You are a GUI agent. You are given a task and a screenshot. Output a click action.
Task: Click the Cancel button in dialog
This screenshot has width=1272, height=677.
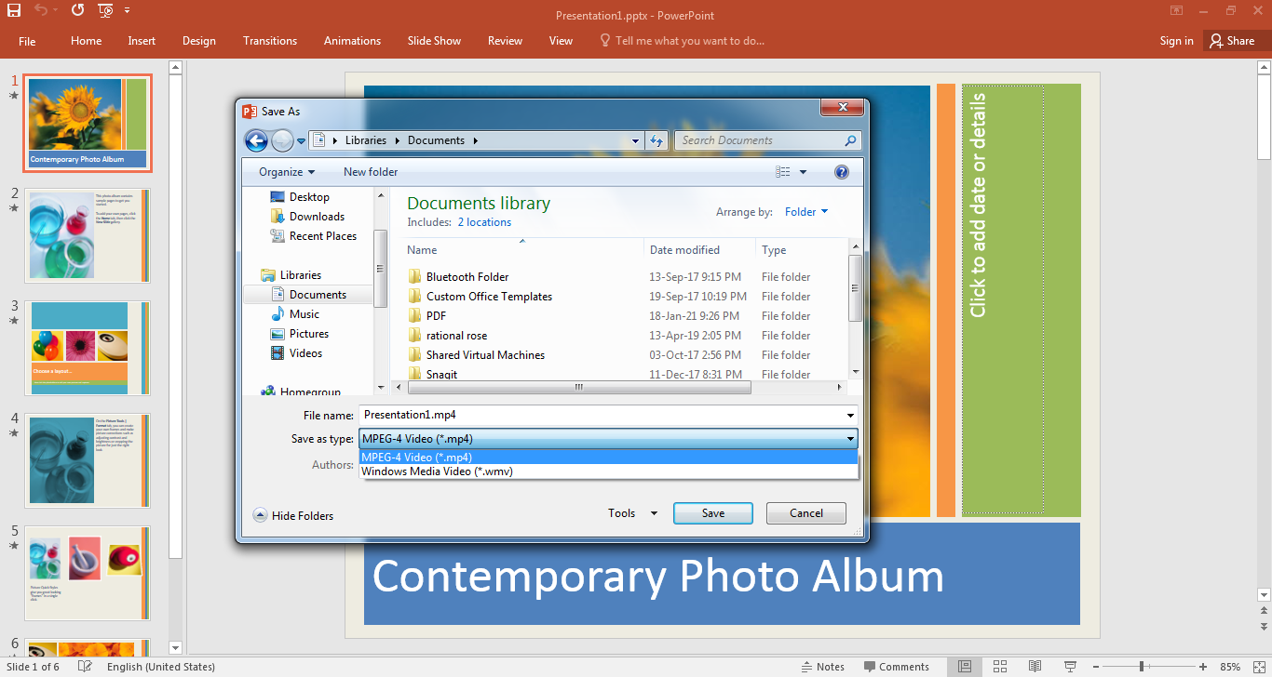point(805,513)
